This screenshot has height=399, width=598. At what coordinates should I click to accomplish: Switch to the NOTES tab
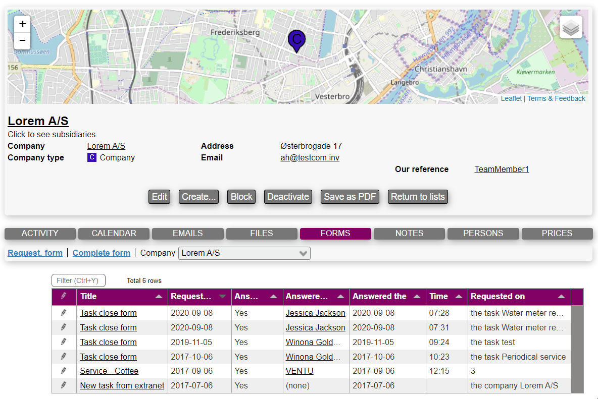pyautogui.click(x=409, y=234)
